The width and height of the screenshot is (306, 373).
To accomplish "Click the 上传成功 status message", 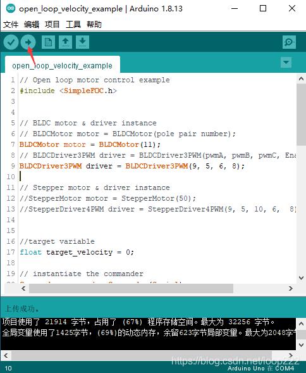I will tap(22, 309).
